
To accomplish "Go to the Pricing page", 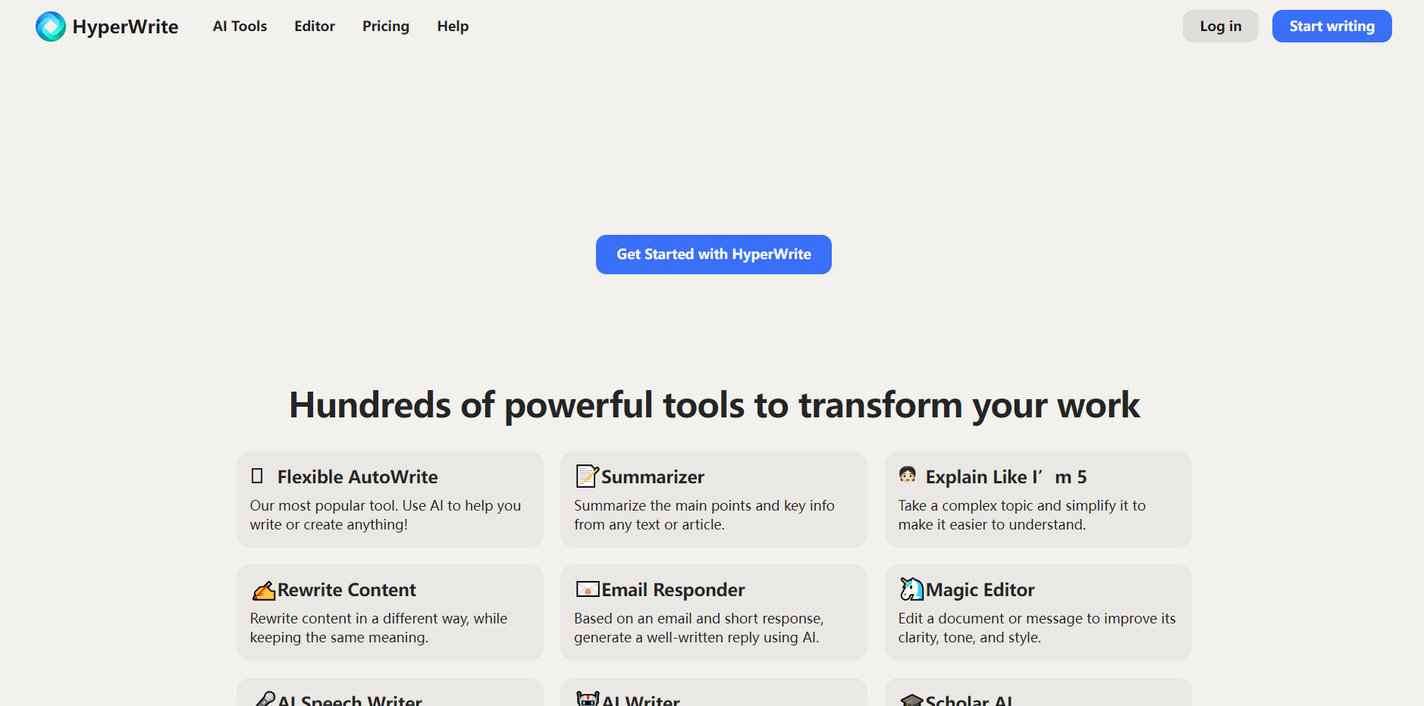I will click(x=386, y=27).
